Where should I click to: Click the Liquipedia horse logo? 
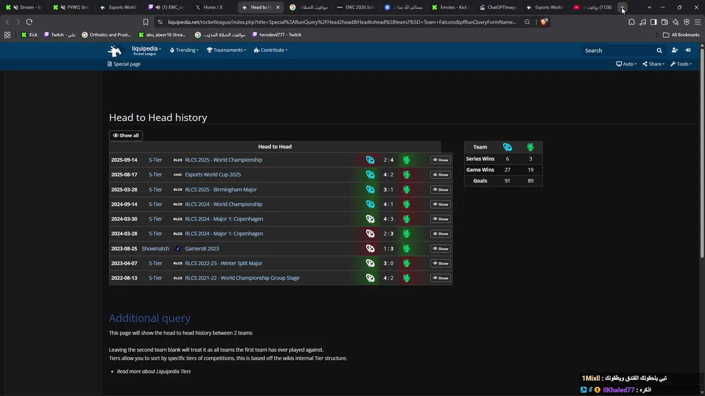[115, 51]
